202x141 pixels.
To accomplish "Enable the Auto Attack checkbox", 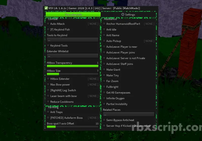I will (x=48, y=24).
